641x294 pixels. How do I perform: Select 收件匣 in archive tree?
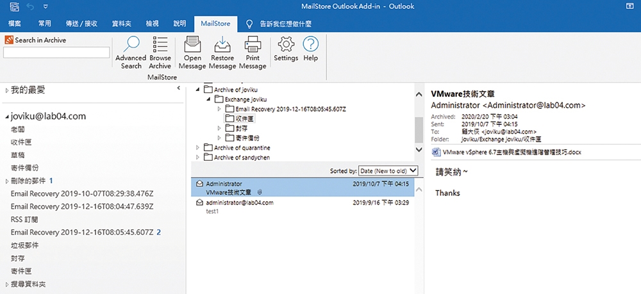(246, 118)
